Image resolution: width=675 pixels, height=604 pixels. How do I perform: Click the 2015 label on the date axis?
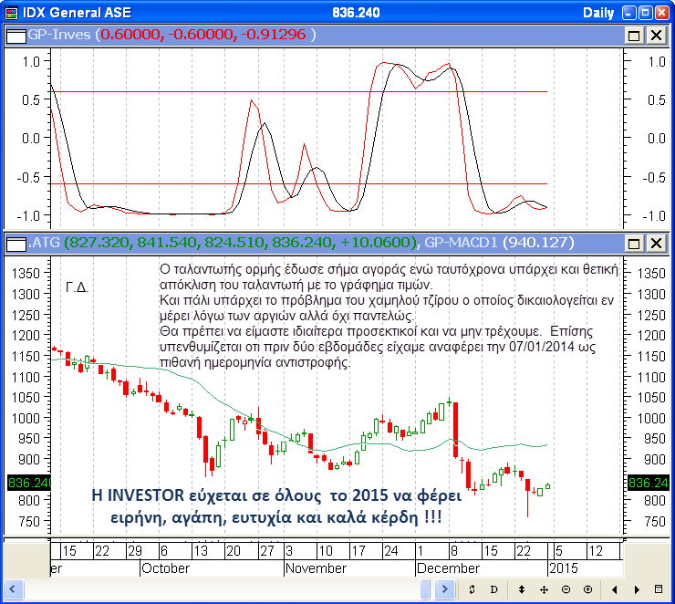pos(564,568)
